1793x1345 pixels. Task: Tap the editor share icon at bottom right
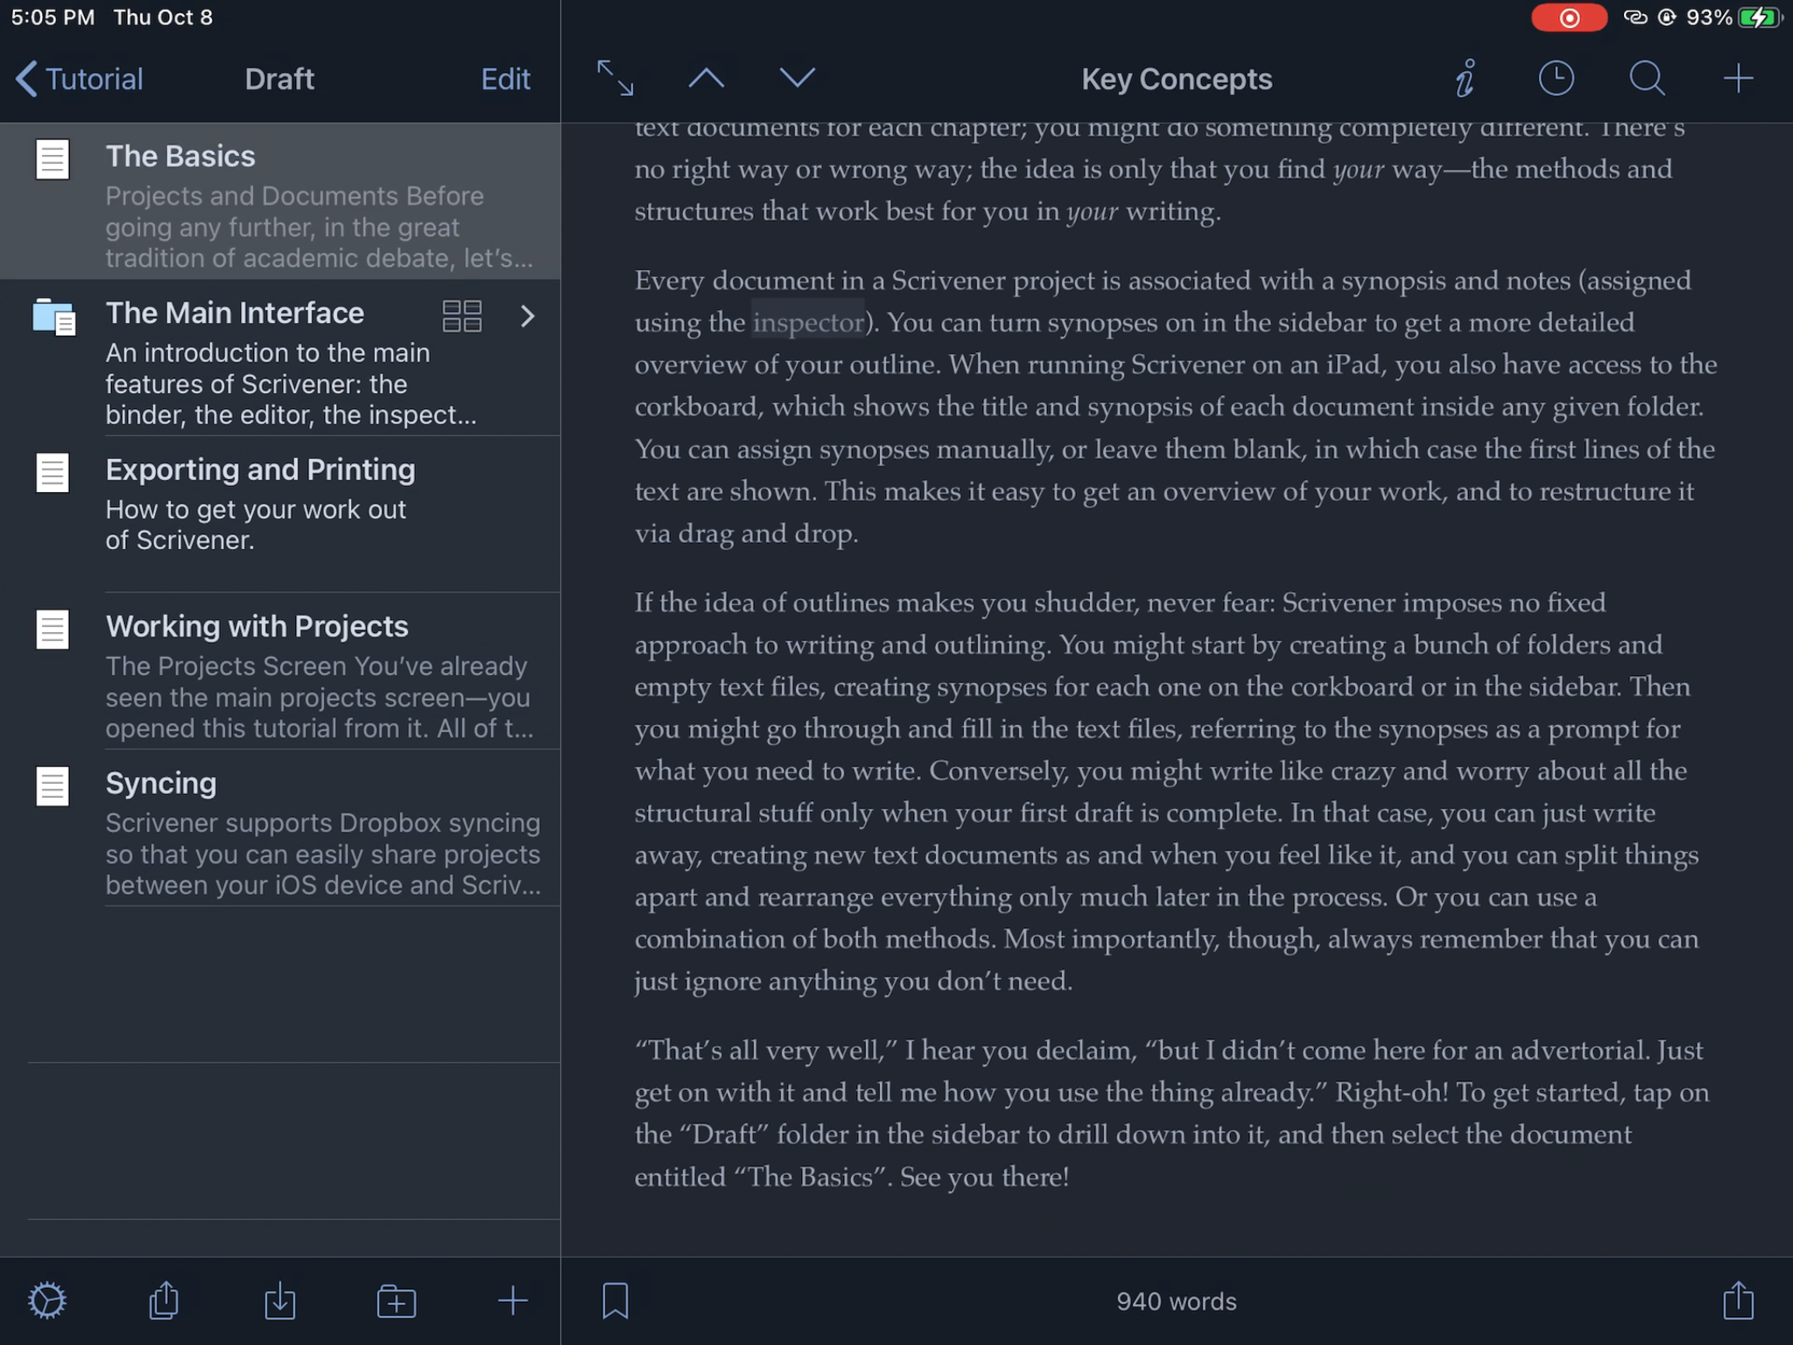pos(1738,1299)
